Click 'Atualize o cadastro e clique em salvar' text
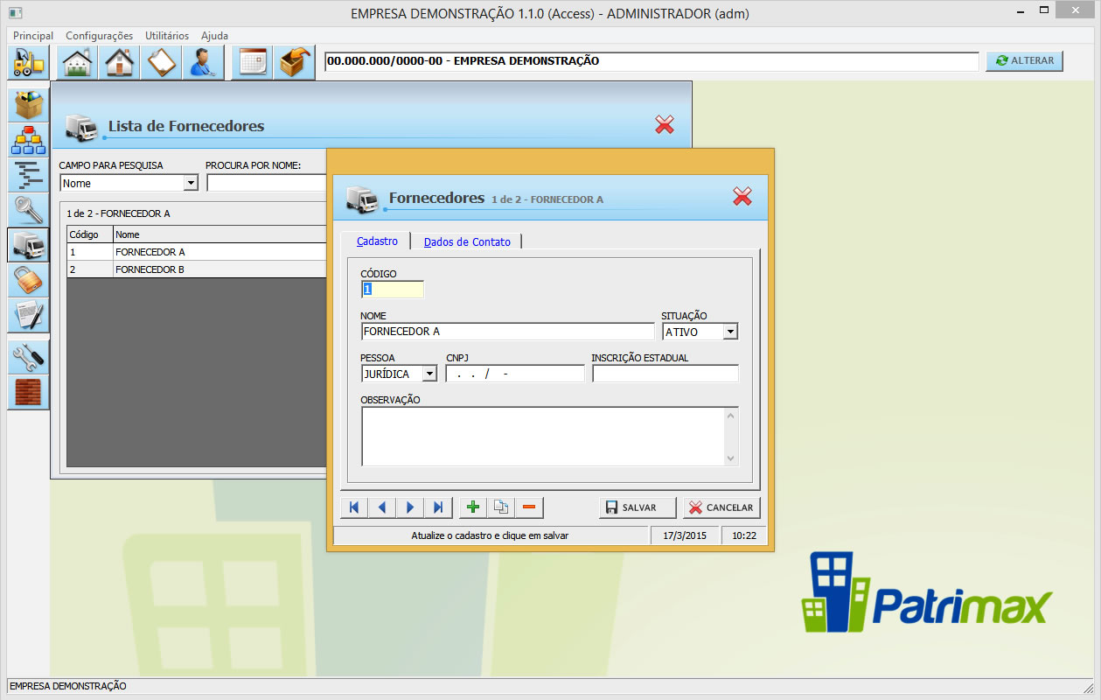1101x700 pixels. click(490, 535)
